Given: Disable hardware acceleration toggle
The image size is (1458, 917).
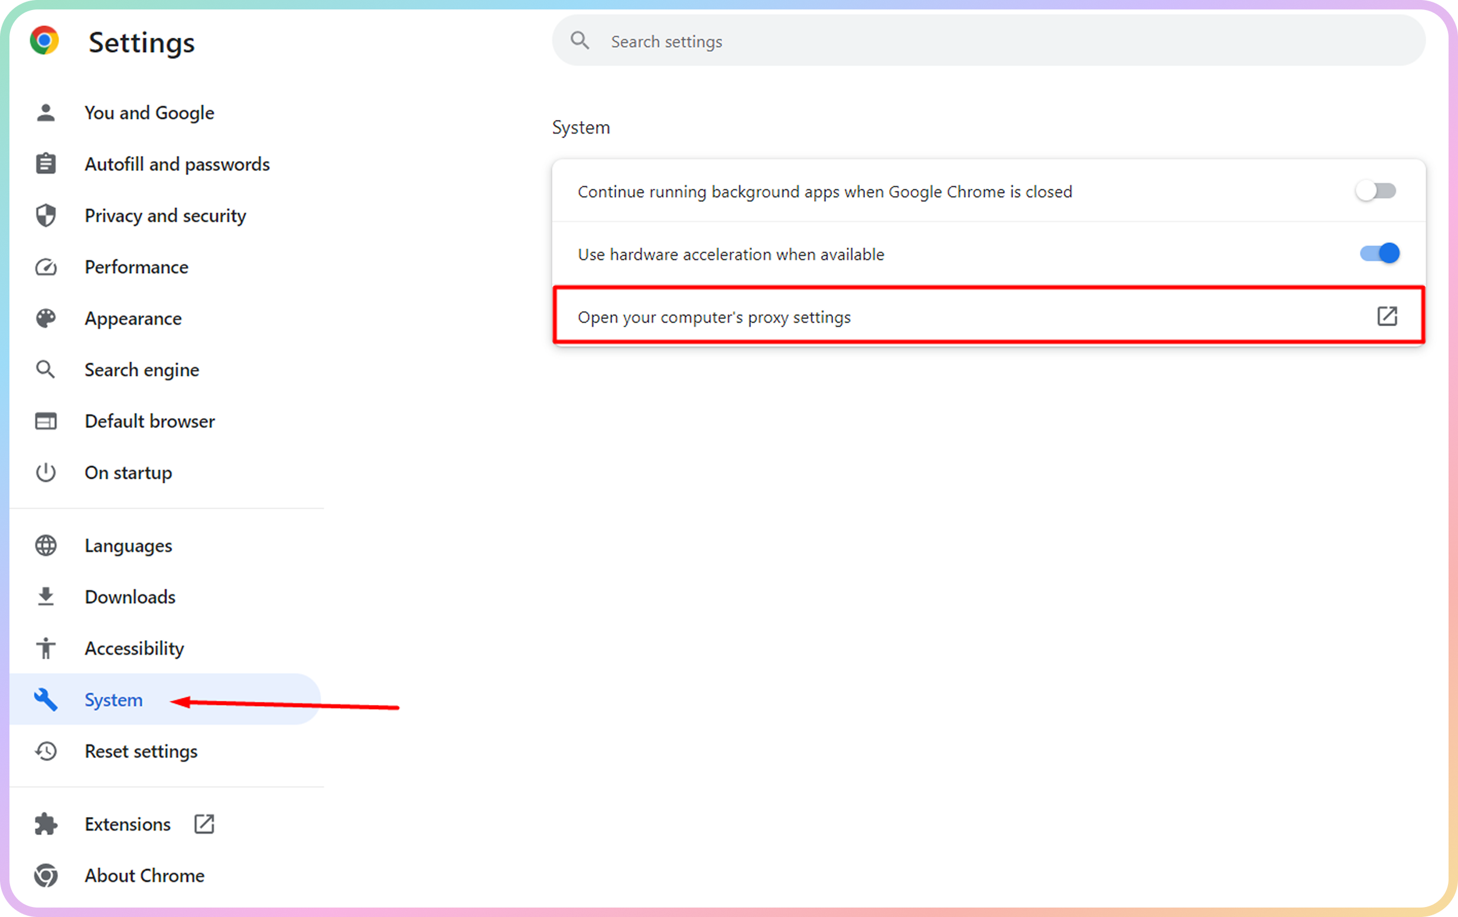Looking at the screenshot, I should tap(1379, 254).
